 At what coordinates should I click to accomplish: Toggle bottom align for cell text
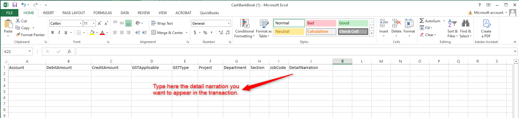click(128, 23)
